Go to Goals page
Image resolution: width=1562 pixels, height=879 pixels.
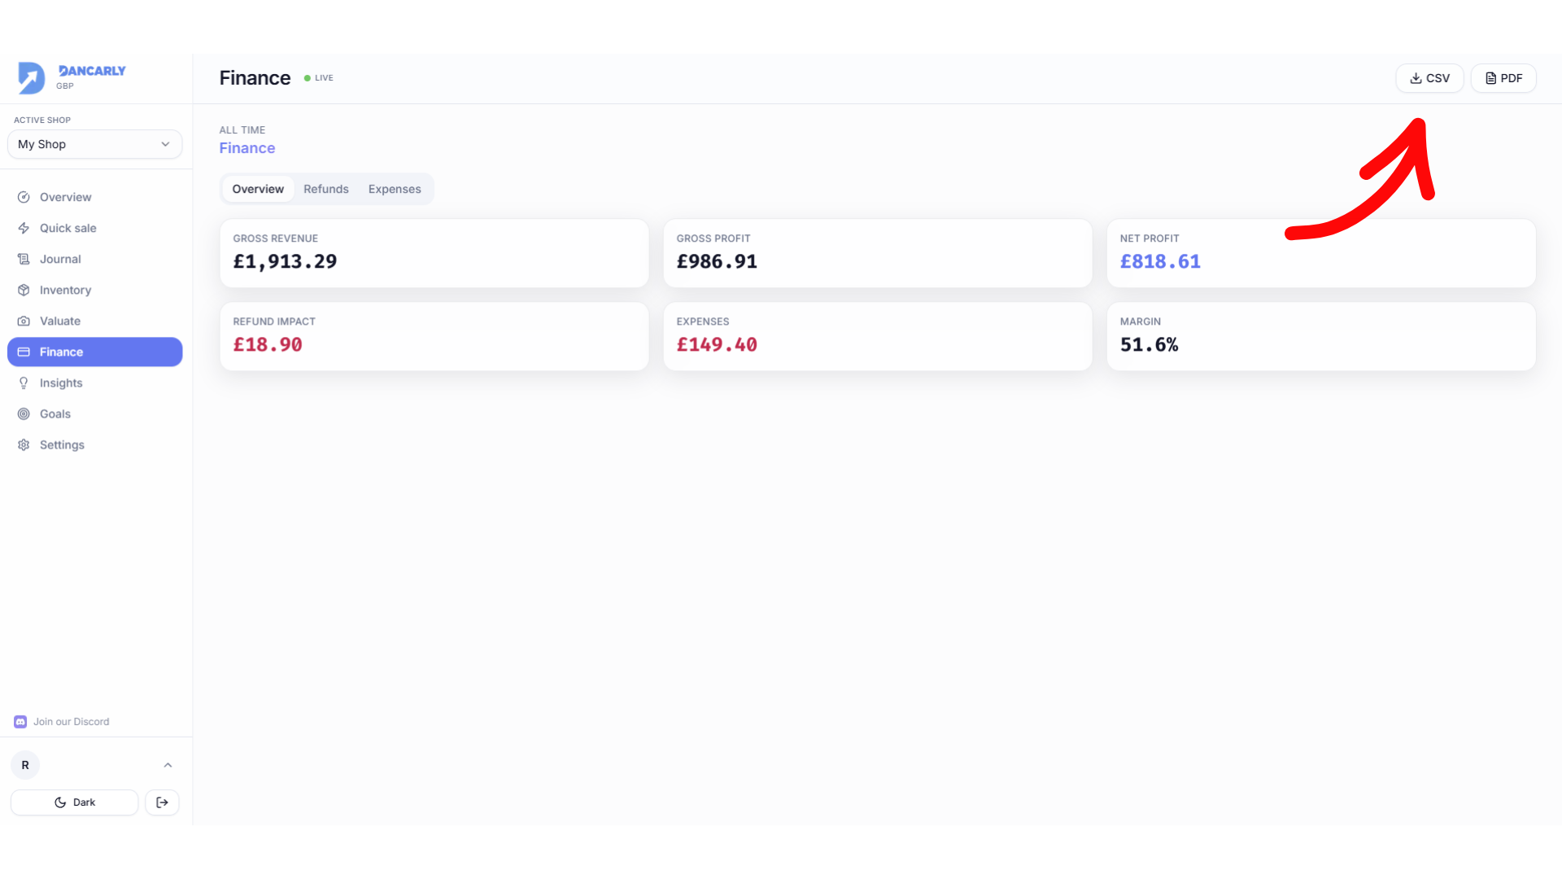click(94, 413)
